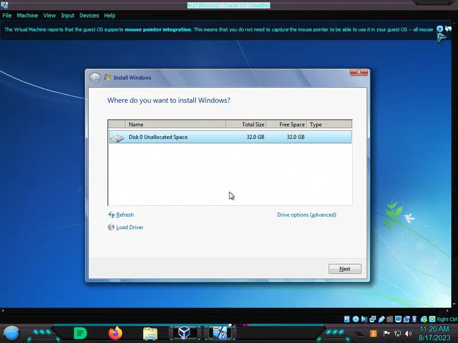Click the Type column header
Viewport: 458px width, 343px height.
329,125
